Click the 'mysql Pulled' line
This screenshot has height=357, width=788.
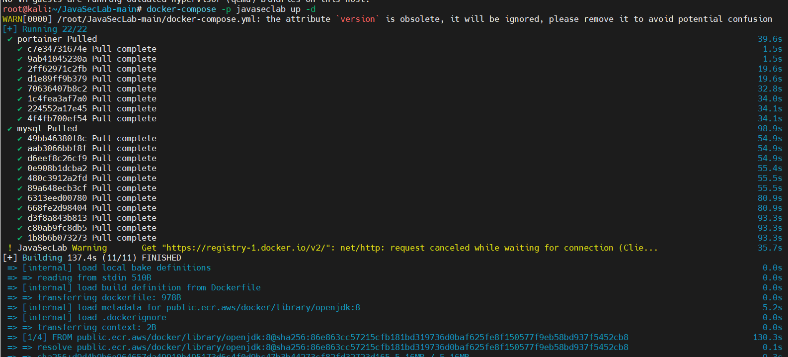[x=47, y=128]
